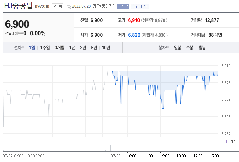Click the HJ중공업 stock name
This screenshot has width=239, height=162.
click(x=18, y=6)
